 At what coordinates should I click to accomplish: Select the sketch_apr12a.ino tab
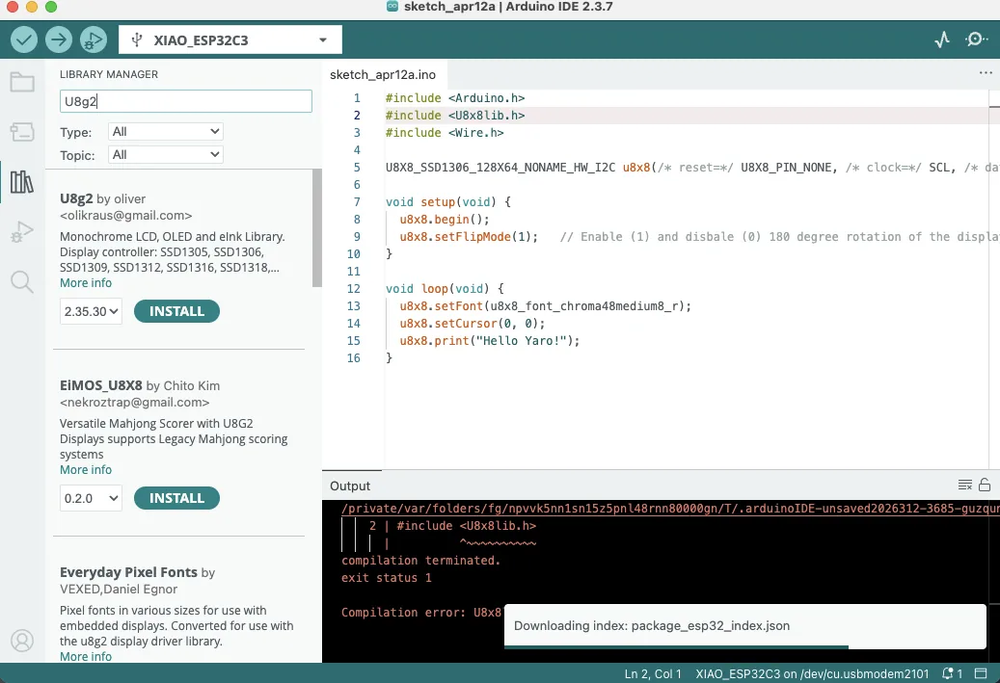coord(383,73)
